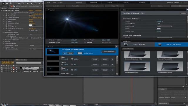Collapse the Optical Flares effect twirl arrow
The height and width of the screenshot is (106, 188).
click(x=1, y=10)
